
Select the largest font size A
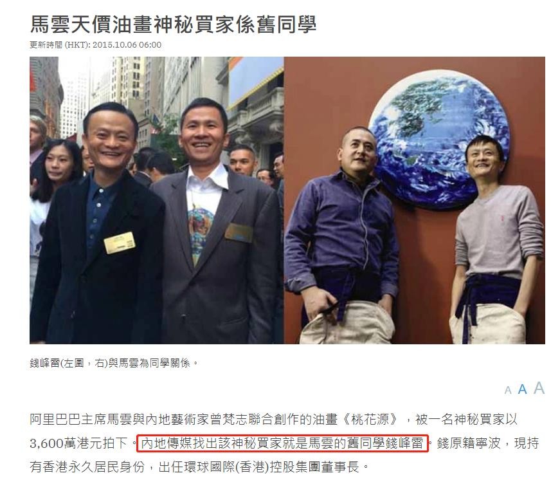click(x=539, y=388)
